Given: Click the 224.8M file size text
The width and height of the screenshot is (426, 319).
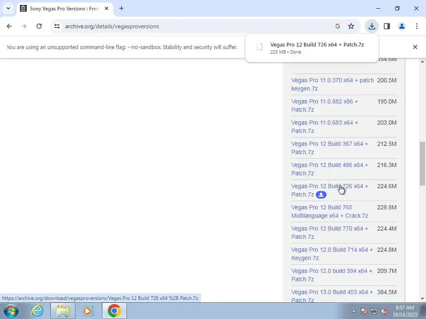Looking at the screenshot, I should pos(387,250).
